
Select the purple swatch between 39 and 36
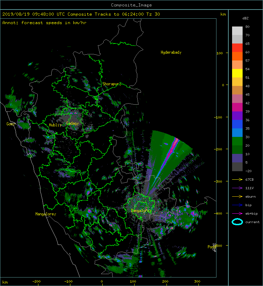click(237, 115)
